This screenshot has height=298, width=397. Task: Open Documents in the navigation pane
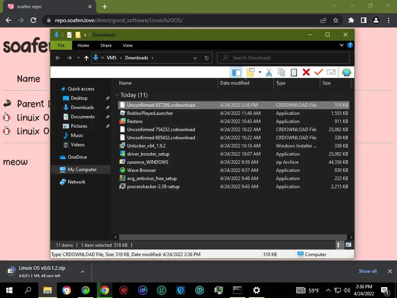[x=78, y=117]
